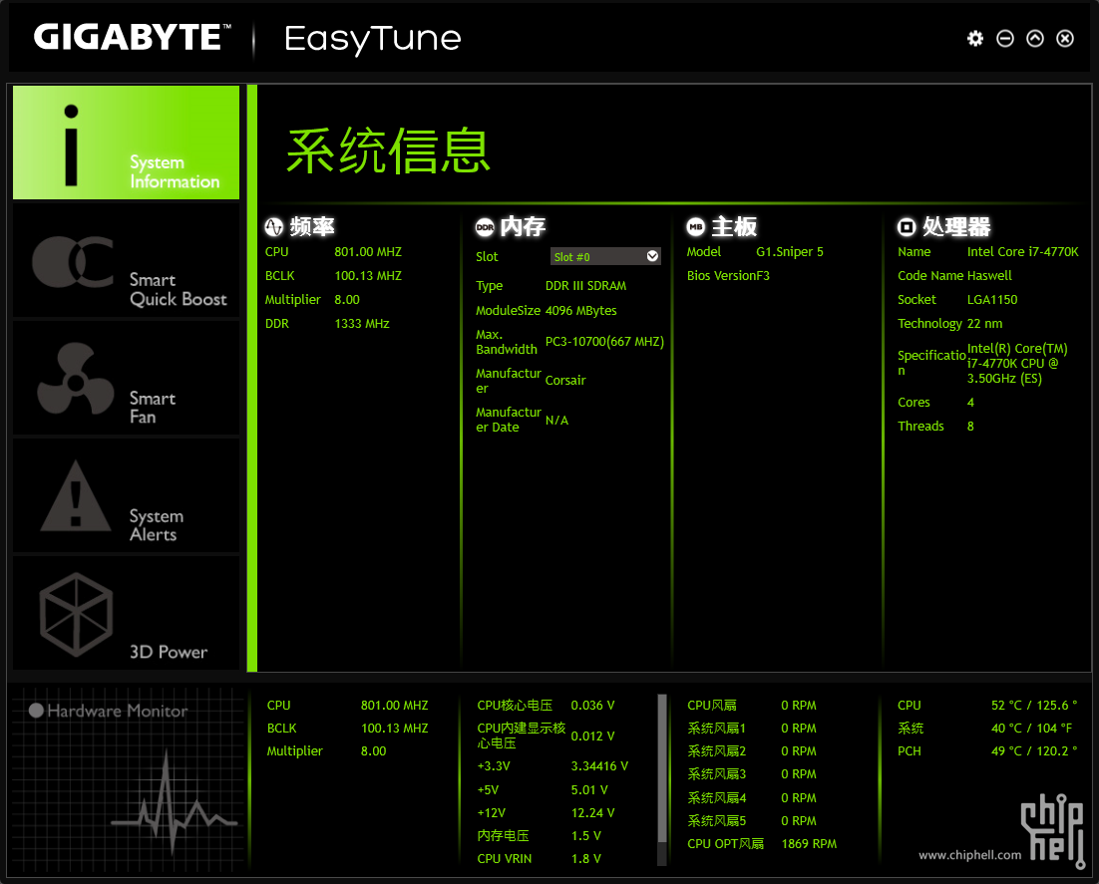
Task: Click the 系统信息 page heading
Action: (388, 150)
